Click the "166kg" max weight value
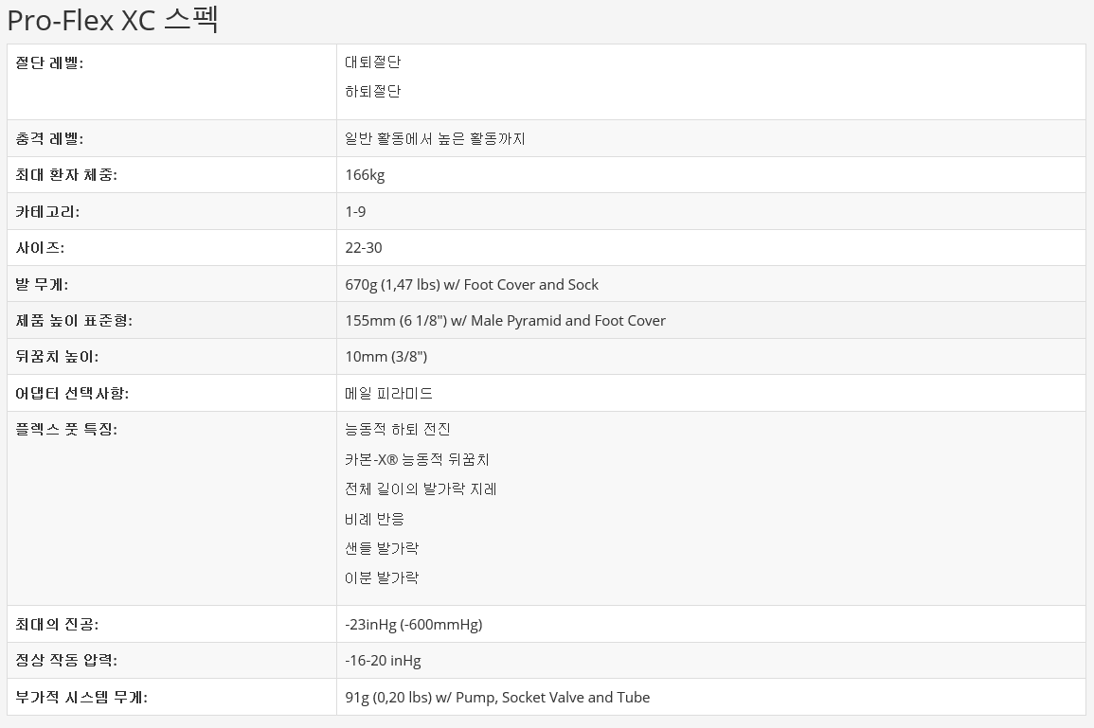Viewport: 1094px width, 728px height. [x=365, y=175]
